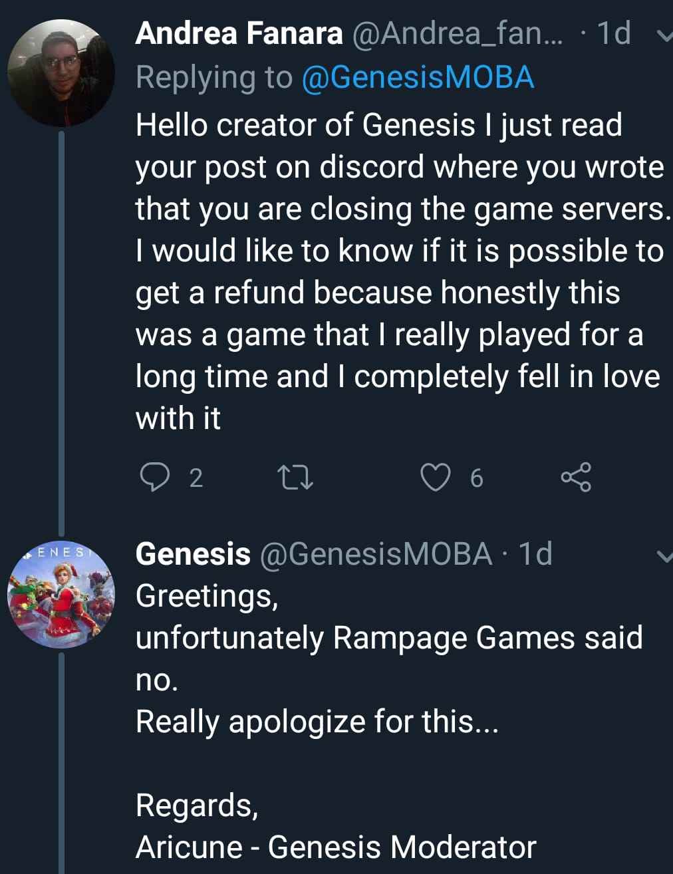The height and width of the screenshot is (874, 673).
Task: Click the like count of 6
Action: [476, 478]
